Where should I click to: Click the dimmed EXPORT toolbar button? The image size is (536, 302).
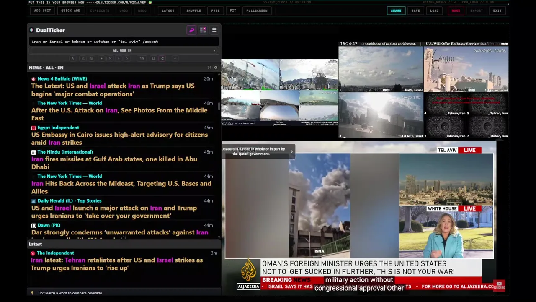476,10
